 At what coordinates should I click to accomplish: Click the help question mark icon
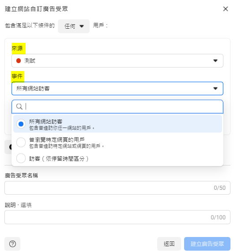12,244
